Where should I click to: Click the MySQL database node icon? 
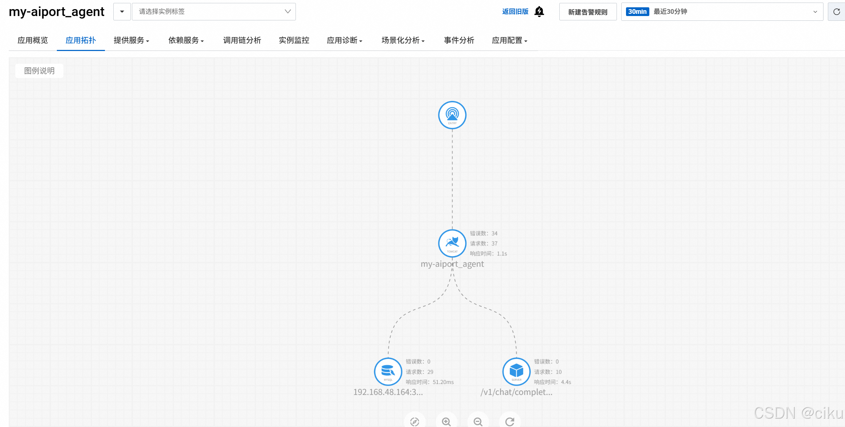388,372
